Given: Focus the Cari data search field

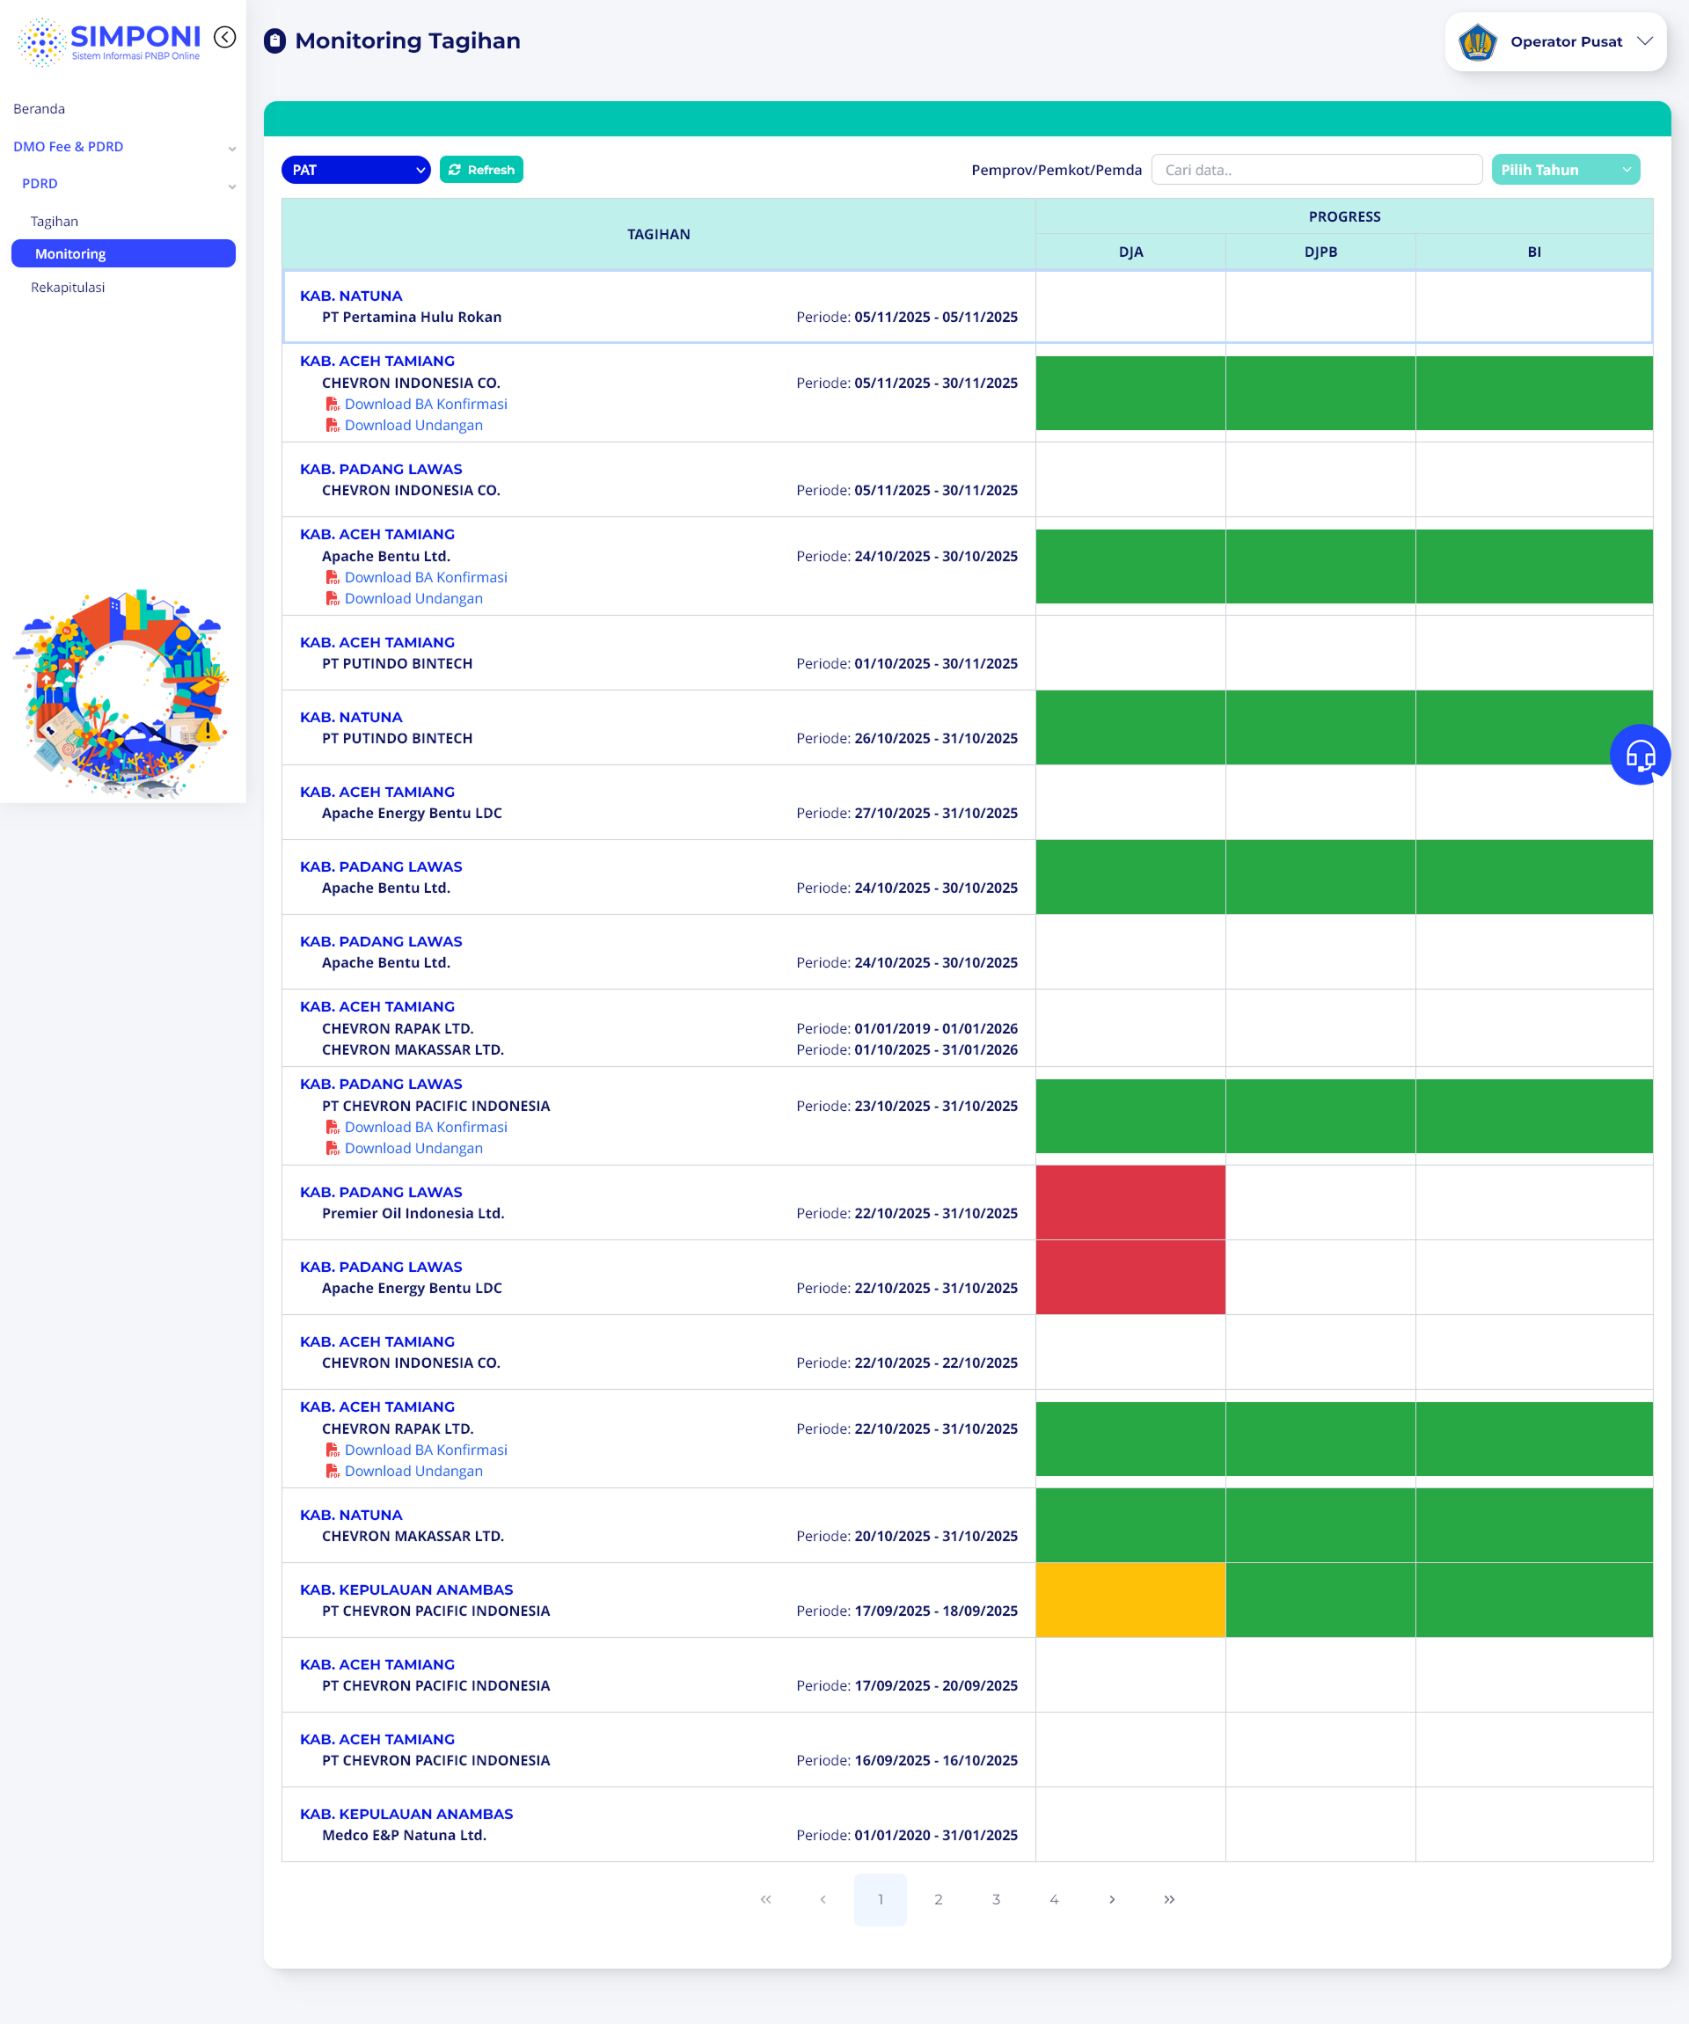Looking at the screenshot, I should click(1317, 170).
